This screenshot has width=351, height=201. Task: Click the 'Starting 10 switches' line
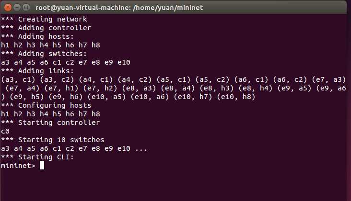click(52, 140)
